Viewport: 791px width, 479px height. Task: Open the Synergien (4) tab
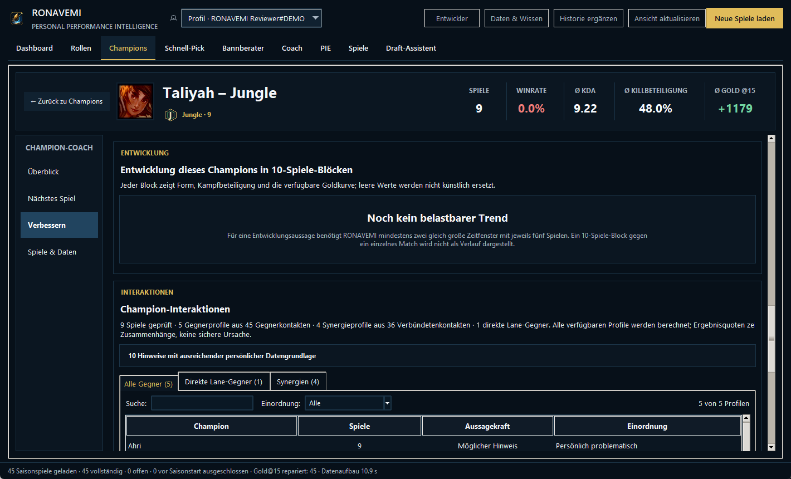(298, 382)
